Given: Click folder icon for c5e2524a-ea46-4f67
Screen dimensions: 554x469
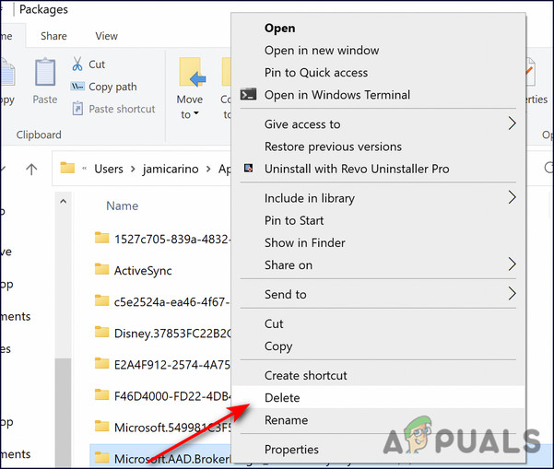Looking at the screenshot, I should pos(101,300).
